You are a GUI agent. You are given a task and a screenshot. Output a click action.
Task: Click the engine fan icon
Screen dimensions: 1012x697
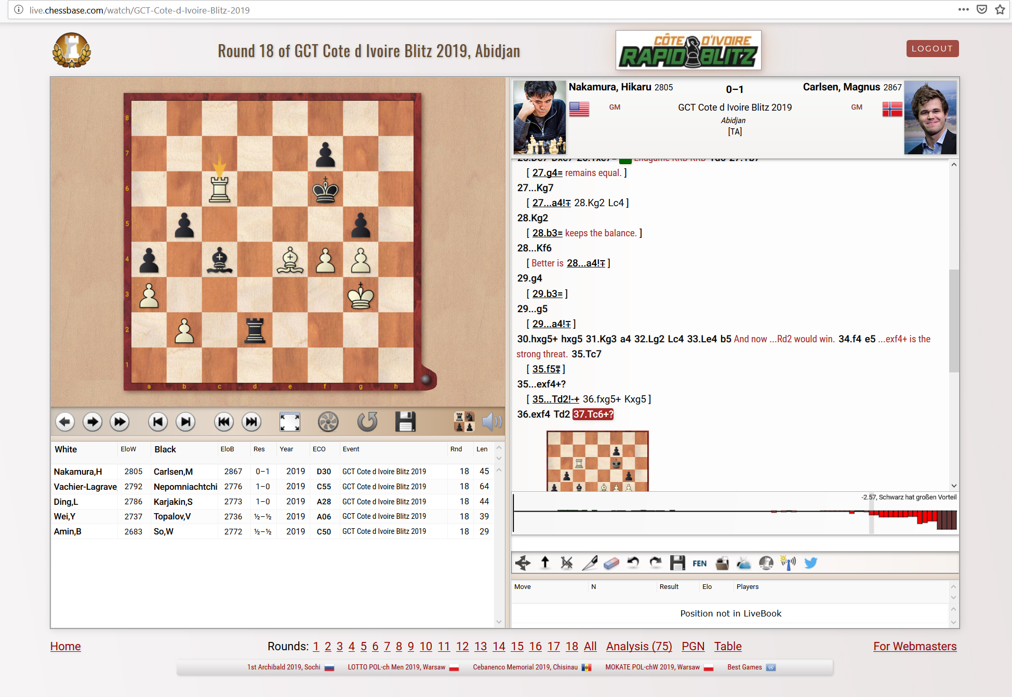[x=328, y=422]
